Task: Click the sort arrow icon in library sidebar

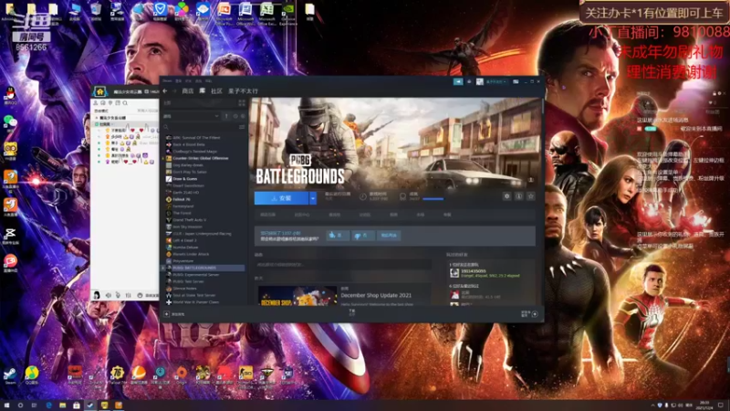Action: tap(226, 116)
